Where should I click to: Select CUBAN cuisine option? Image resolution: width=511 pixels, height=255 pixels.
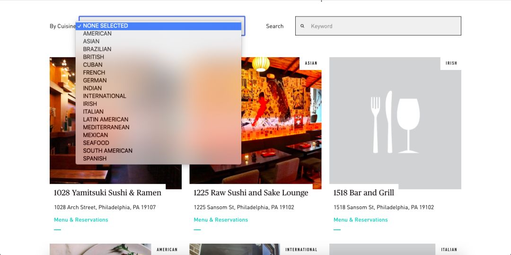click(x=159, y=65)
